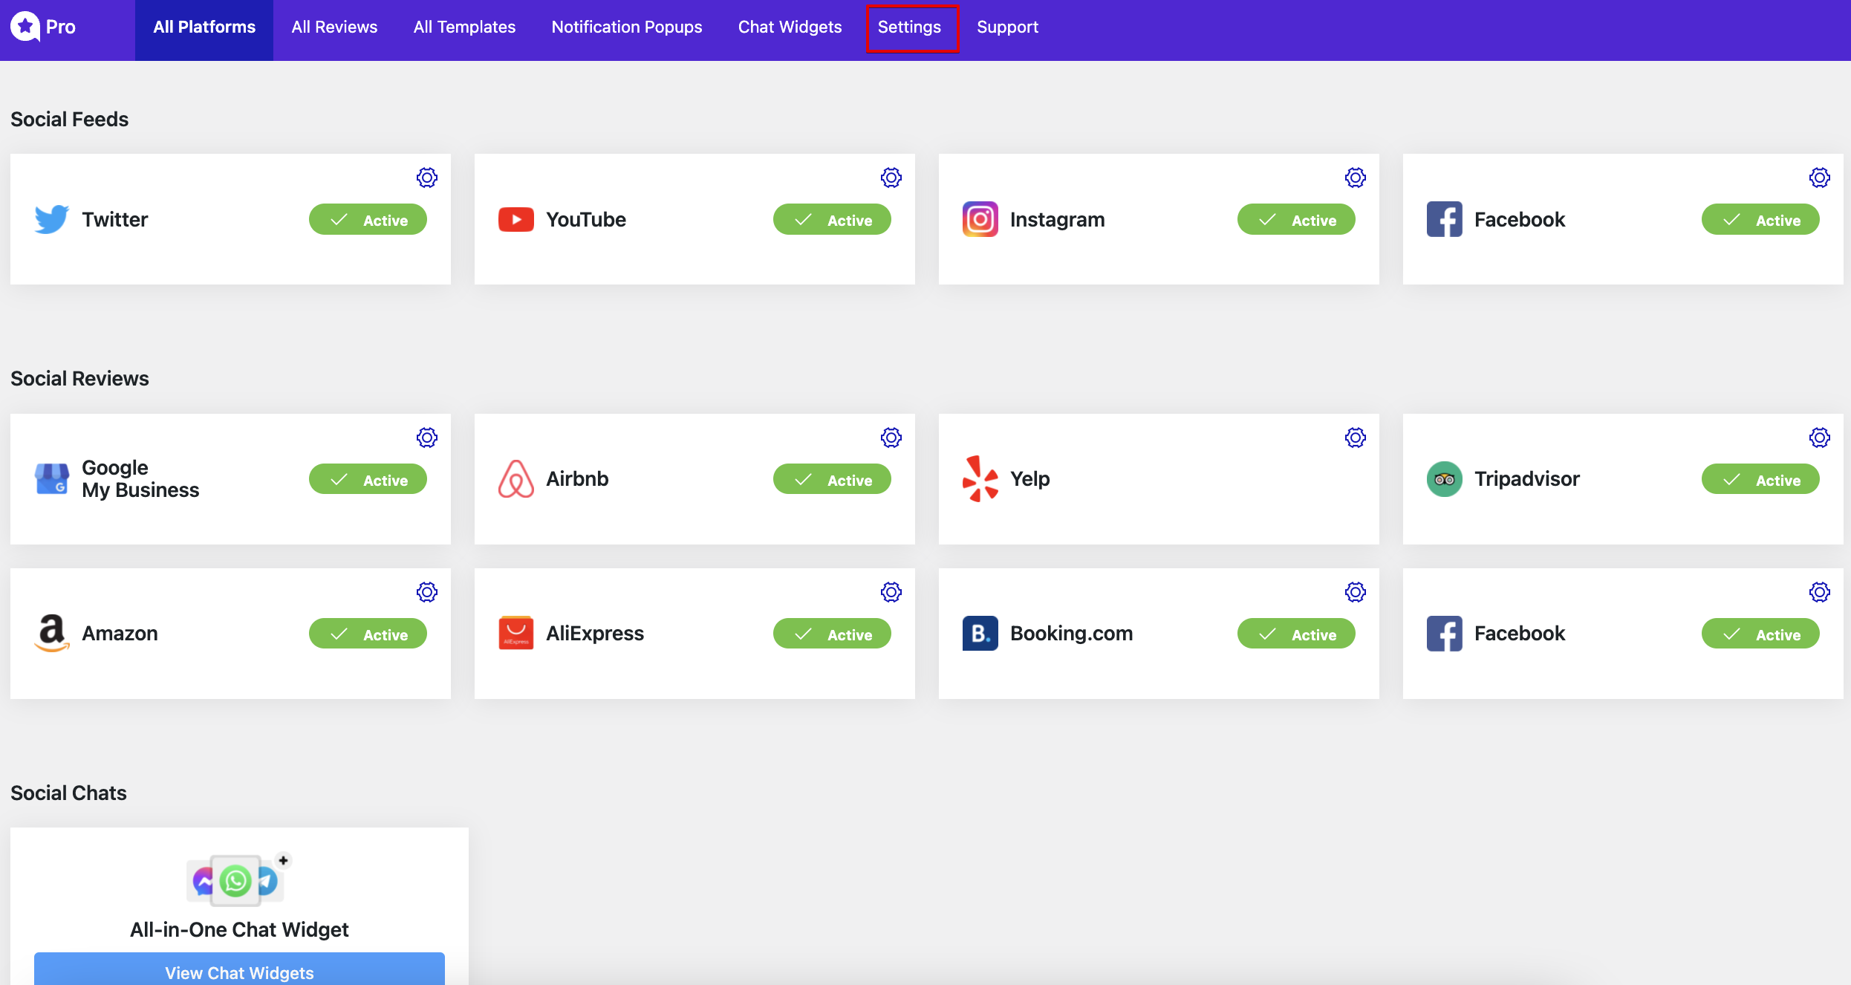
Task: Click the Google My Business storefront icon
Action: pyautogui.click(x=52, y=479)
